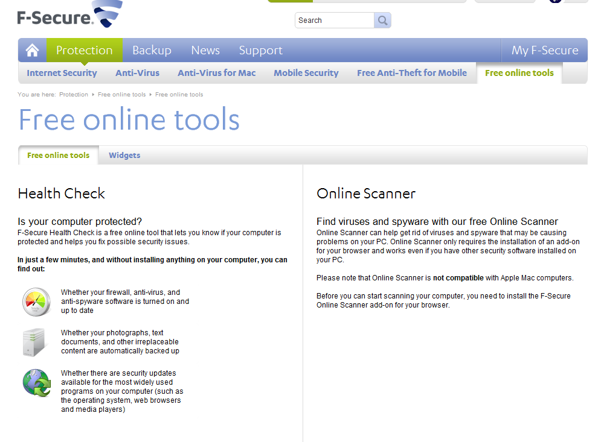Click Protection breadcrumb link
Screen dimensions: 604x442
[74, 94]
